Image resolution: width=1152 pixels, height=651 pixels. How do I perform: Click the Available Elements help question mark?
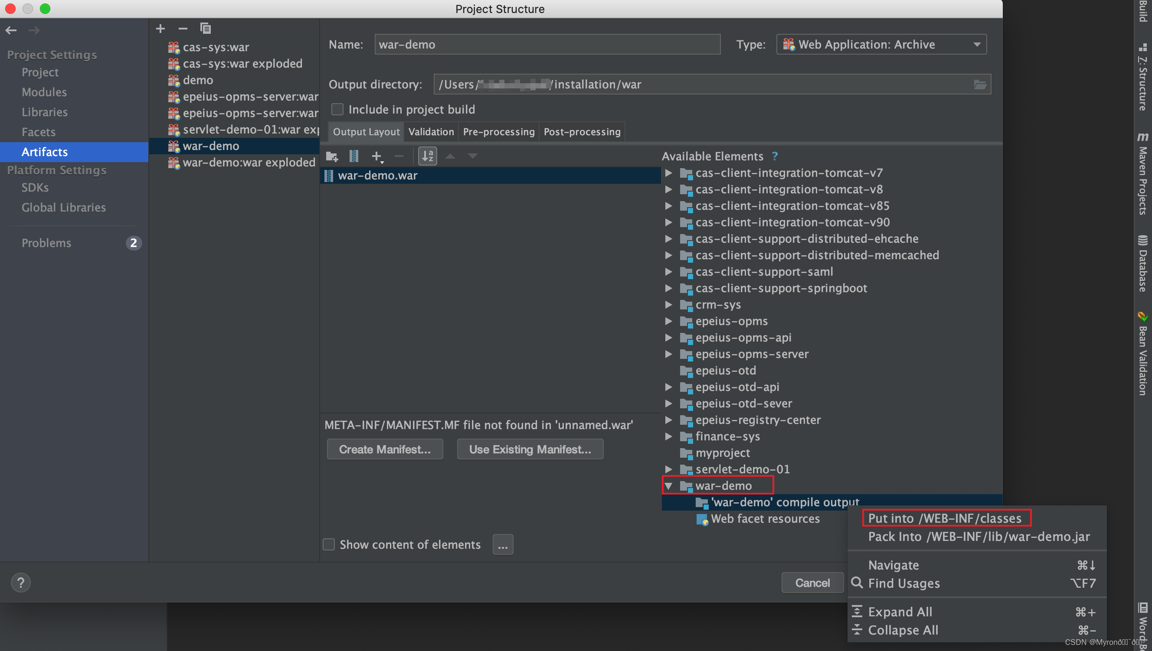point(775,156)
